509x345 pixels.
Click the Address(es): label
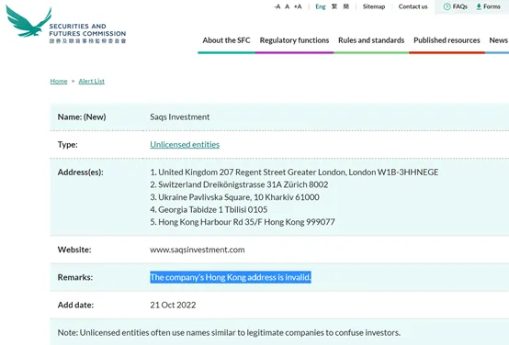click(81, 172)
